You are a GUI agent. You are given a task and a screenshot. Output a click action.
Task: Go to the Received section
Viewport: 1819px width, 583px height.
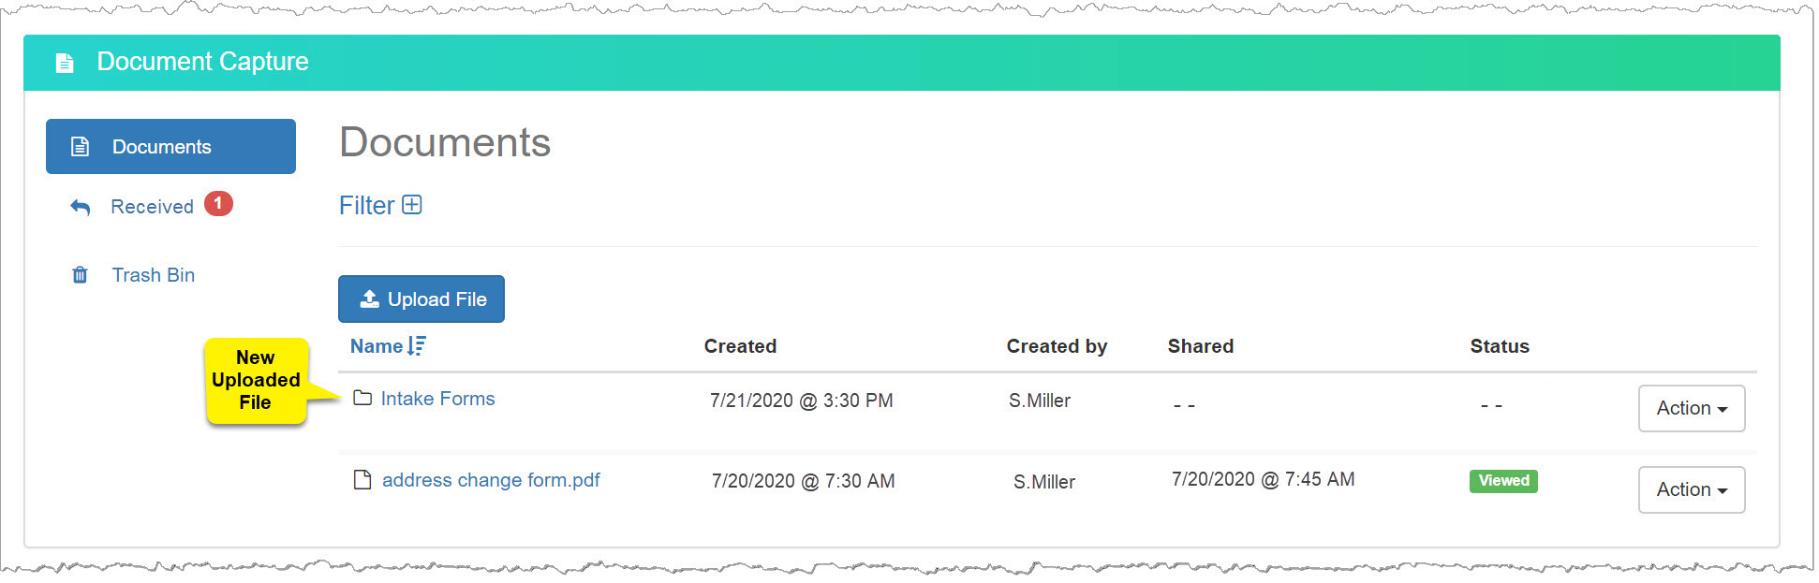click(x=152, y=207)
